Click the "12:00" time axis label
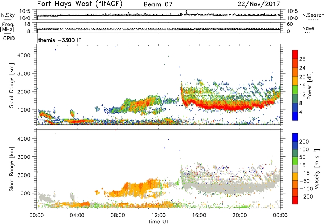Screen dimensions: 324x224 [x=158, y=216]
